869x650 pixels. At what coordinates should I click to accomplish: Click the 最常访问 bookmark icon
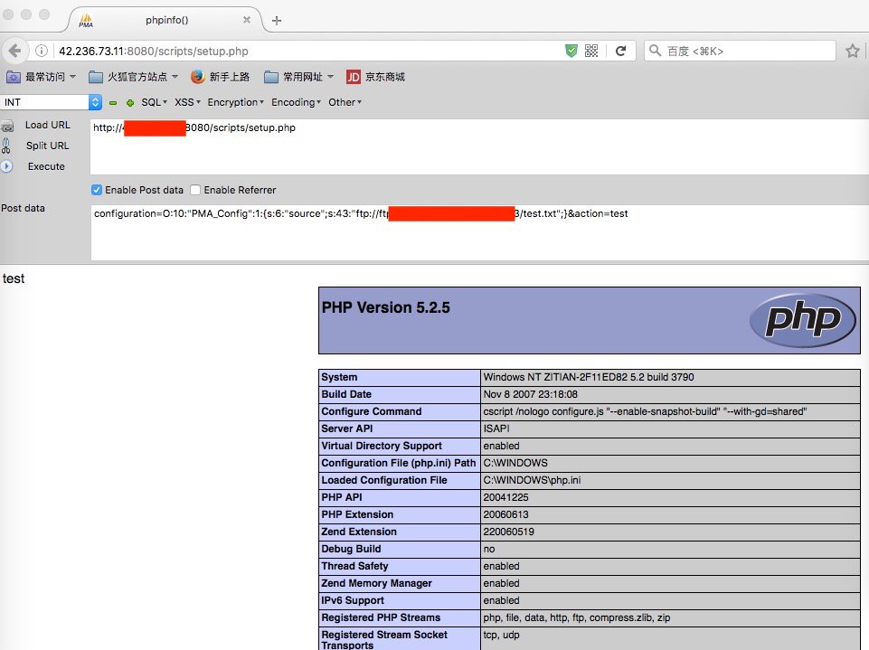14,77
